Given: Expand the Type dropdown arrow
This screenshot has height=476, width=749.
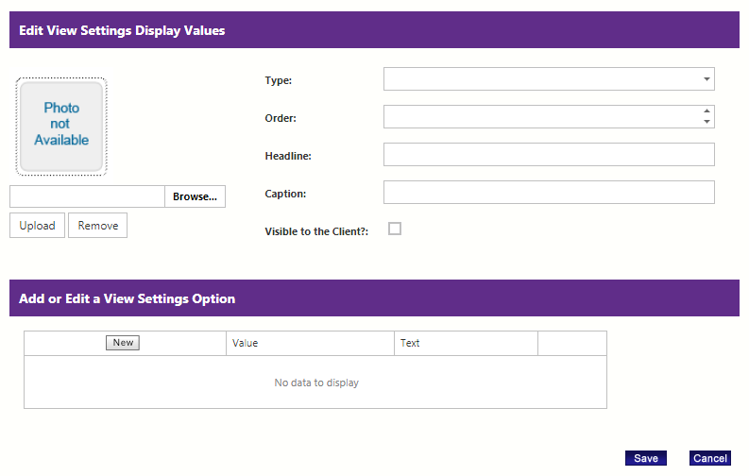Looking at the screenshot, I should point(706,79).
